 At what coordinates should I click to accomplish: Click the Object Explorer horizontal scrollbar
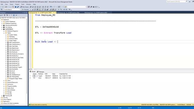pos(7,105)
